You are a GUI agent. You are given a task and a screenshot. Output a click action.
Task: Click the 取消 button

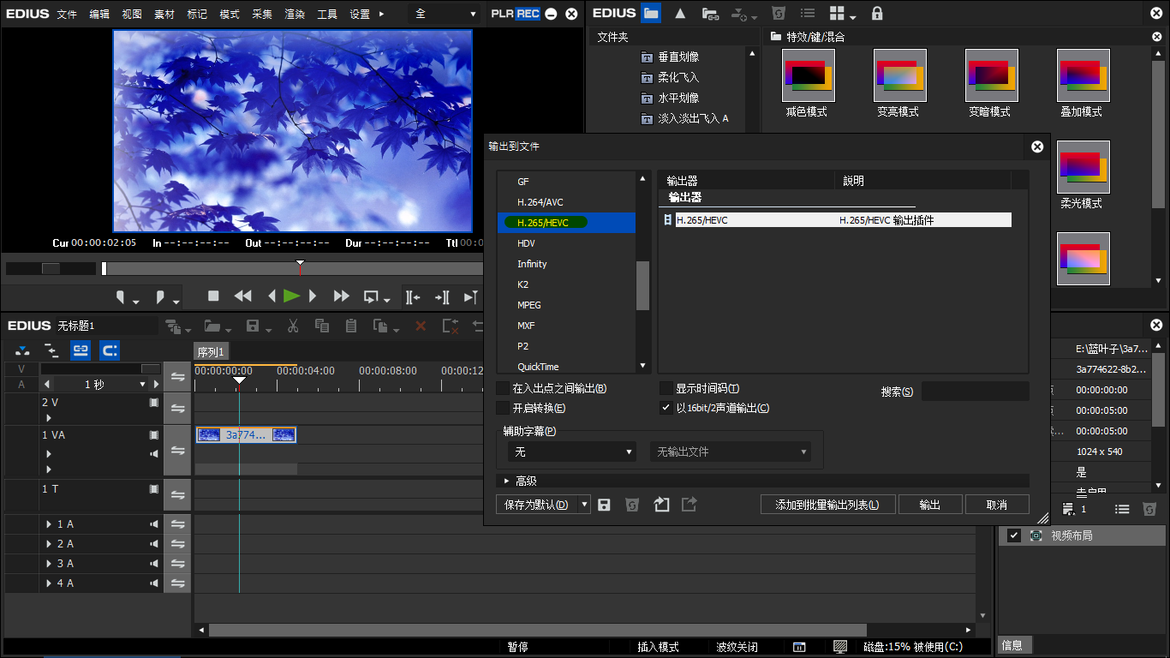tap(997, 505)
